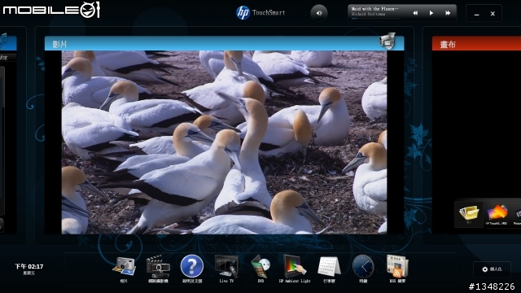Image resolution: width=521 pixels, height=293 pixels.
Task: Click the camcorder icon on video tile header
Action: pos(387,41)
